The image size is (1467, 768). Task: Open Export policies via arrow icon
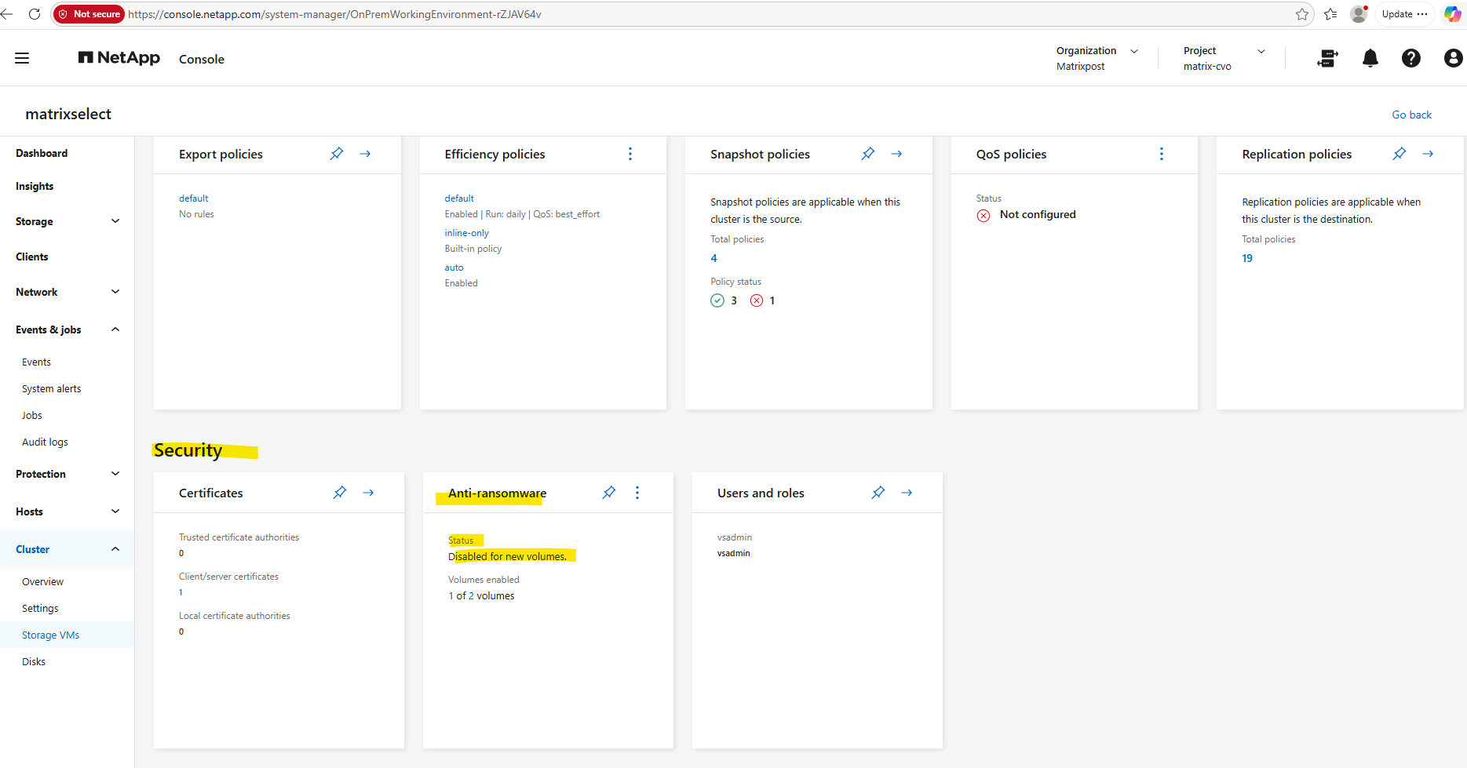coord(365,154)
